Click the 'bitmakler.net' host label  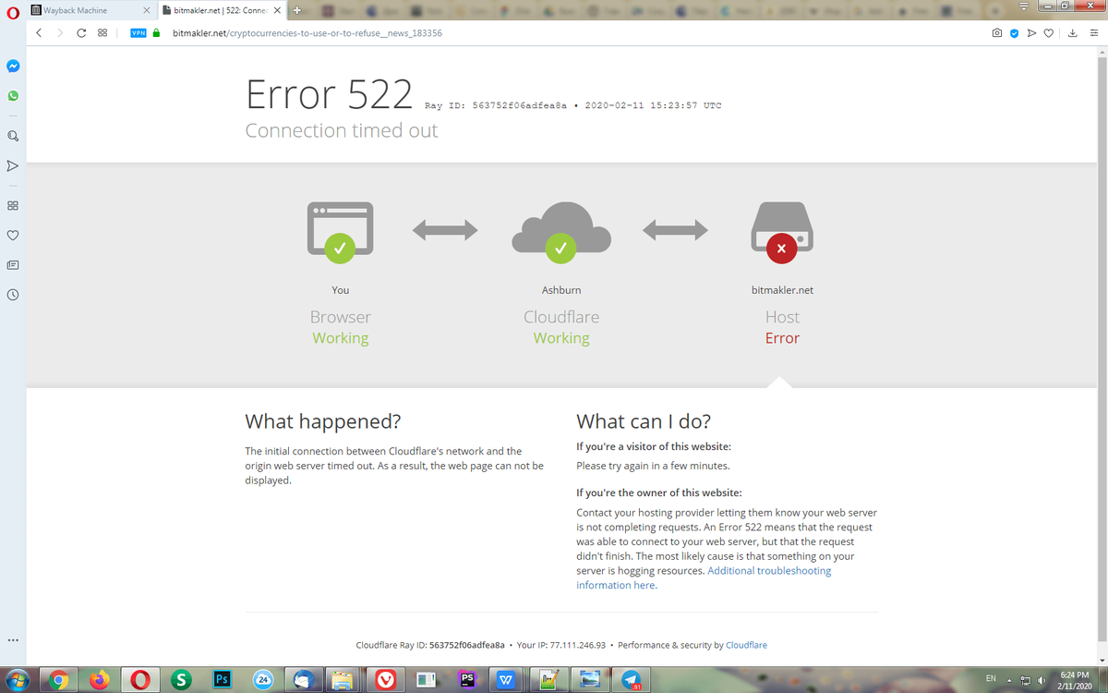[x=782, y=290]
